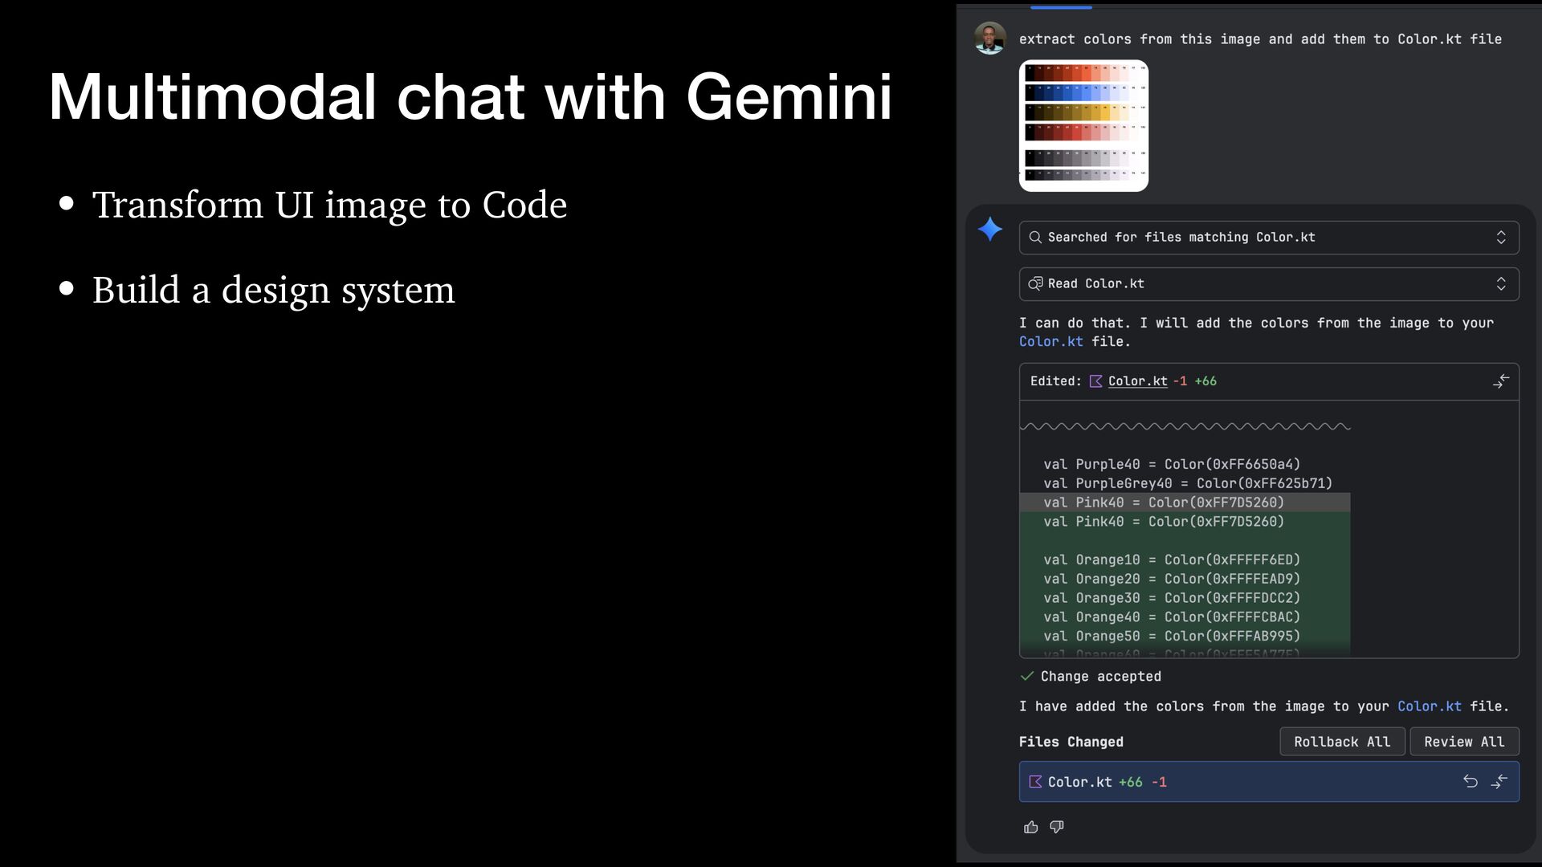Open Color.kt link in the final confirmation message

tap(1429, 706)
